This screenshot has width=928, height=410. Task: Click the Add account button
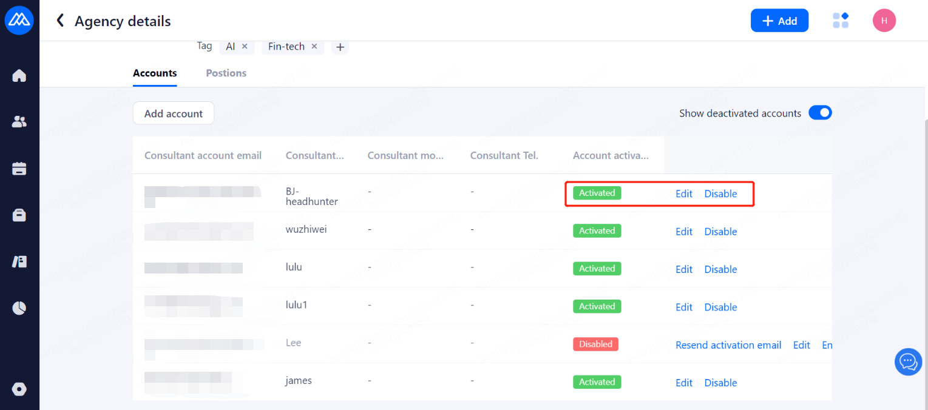tap(174, 113)
